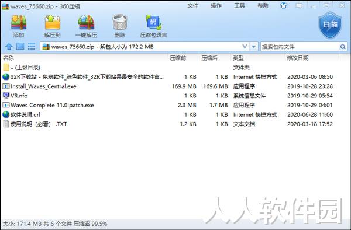Screen dimensions: 351x230
Task: Select the Install_Waves_Central.exe file icon
Action: (x=6, y=86)
